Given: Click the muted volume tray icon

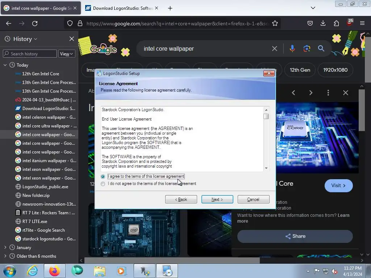Looking at the screenshot, I should coord(334,271).
